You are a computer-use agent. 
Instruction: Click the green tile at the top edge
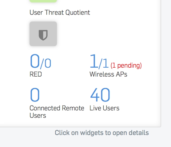coord(43,1)
